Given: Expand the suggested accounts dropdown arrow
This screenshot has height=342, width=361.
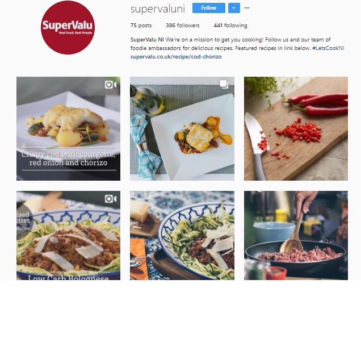Looking at the screenshot, I should pos(234,8).
